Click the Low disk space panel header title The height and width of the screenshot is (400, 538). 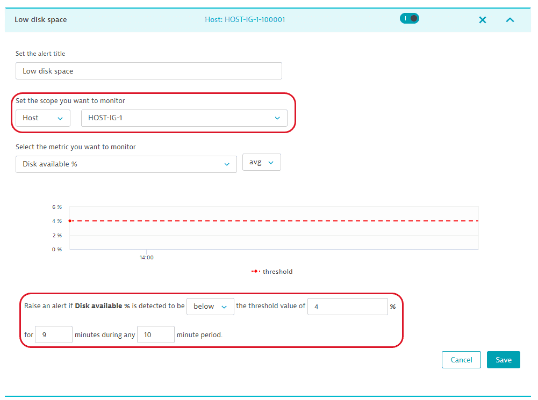click(41, 20)
